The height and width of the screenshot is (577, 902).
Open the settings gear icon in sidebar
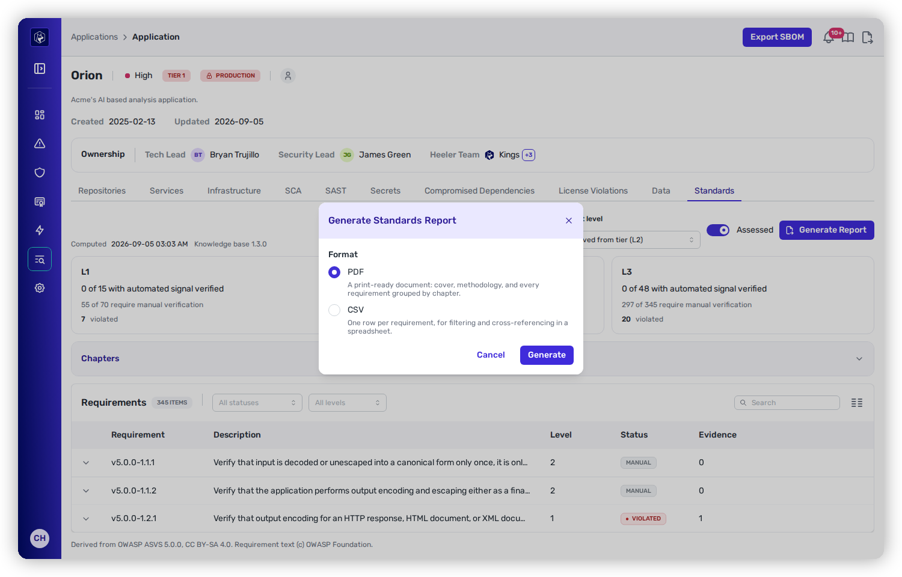[40, 288]
